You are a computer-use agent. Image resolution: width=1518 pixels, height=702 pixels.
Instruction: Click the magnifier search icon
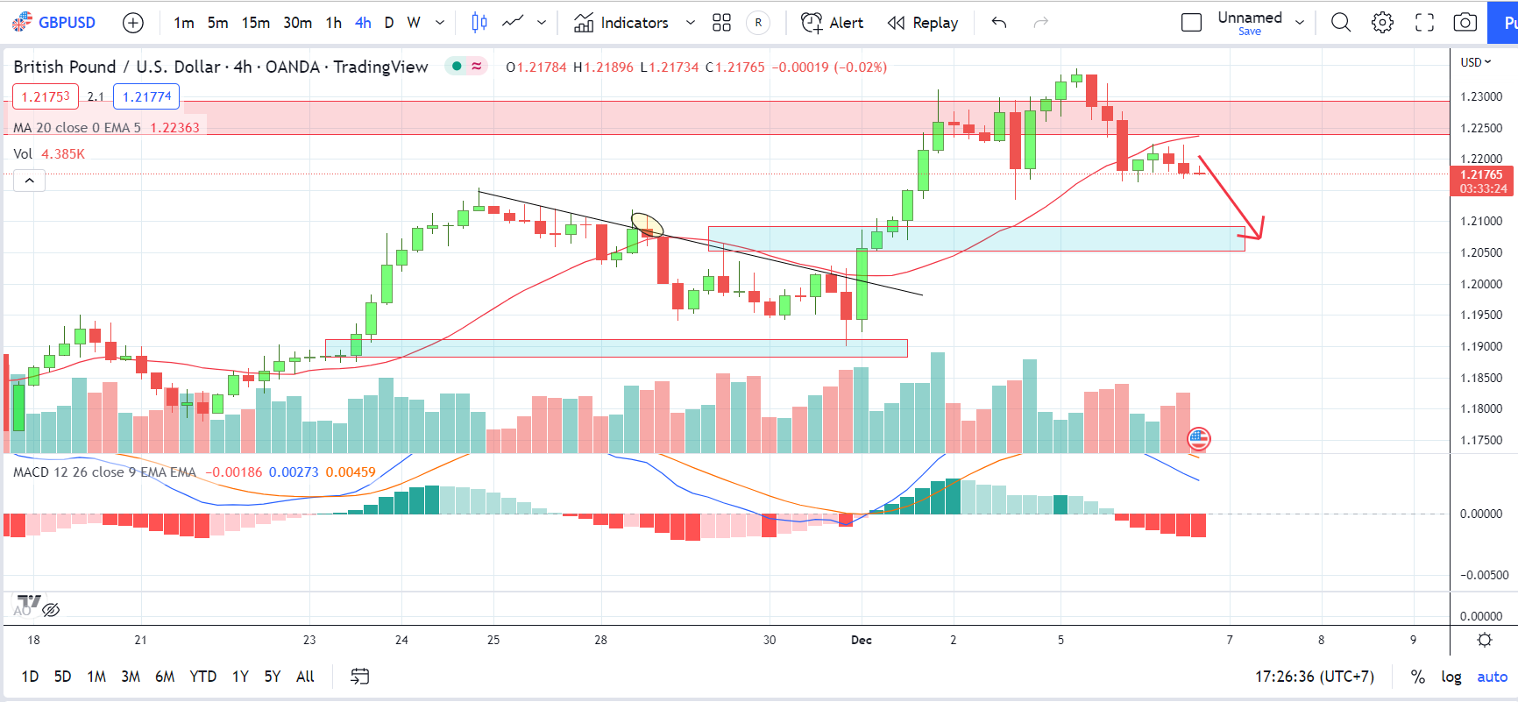(1341, 23)
